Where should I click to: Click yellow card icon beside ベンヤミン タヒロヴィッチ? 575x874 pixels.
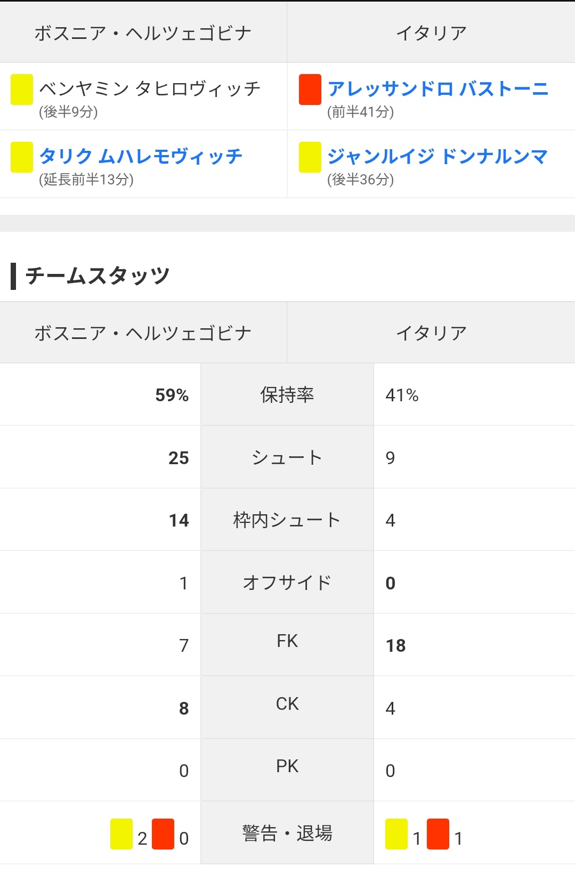tap(22, 89)
